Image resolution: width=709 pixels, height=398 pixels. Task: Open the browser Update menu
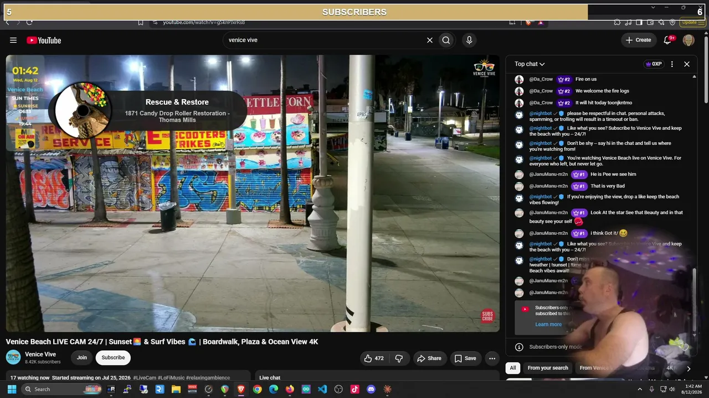(x=692, y=22)
